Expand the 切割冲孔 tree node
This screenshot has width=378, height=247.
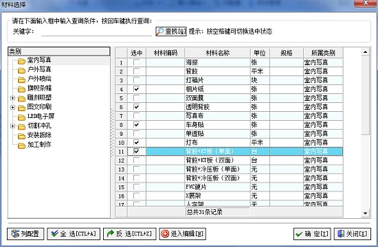pos(12,126)
